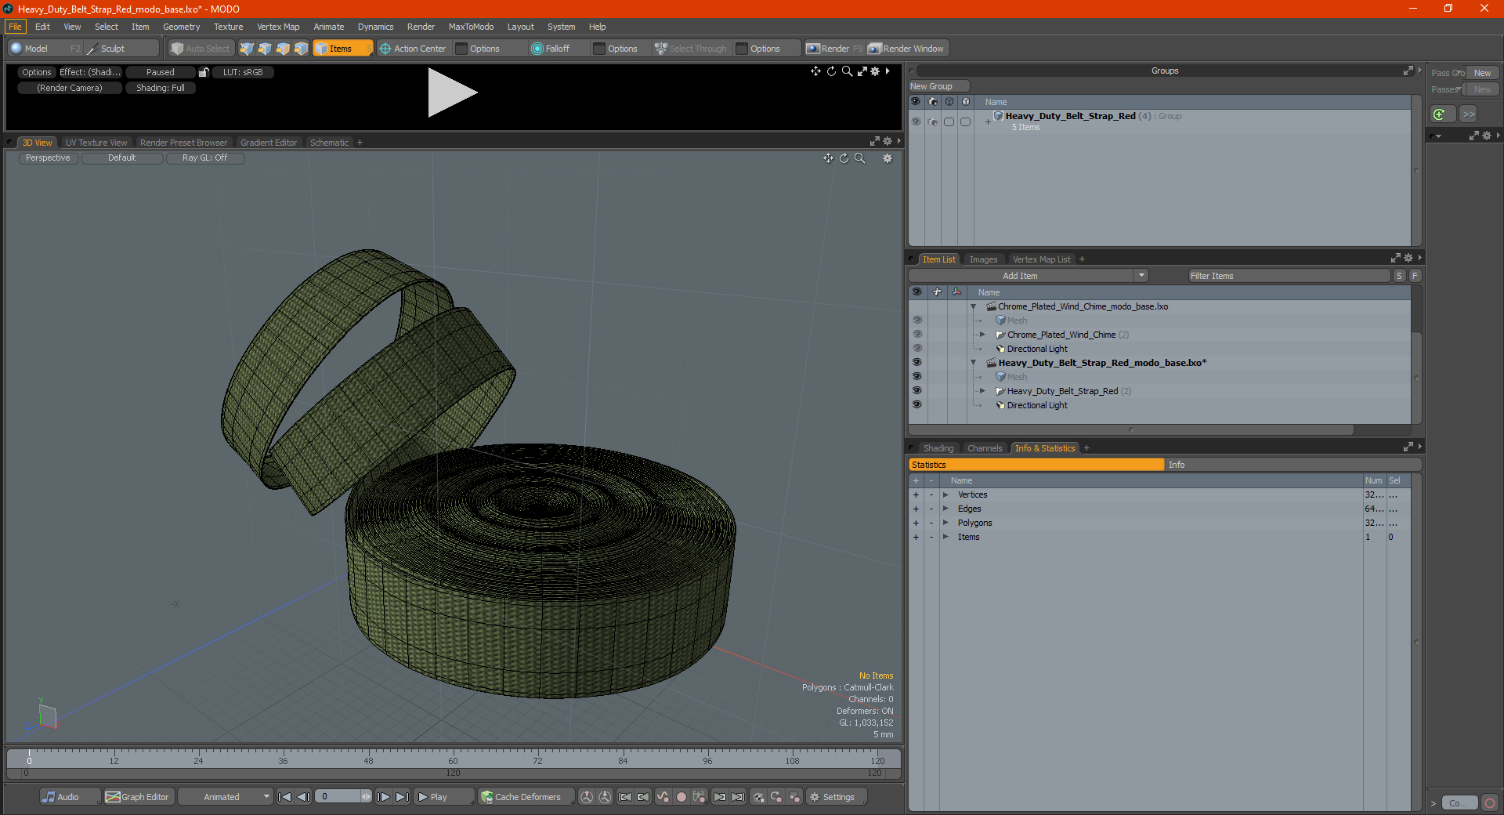This screenshot has height=815, width=1504.
Task: Switch to Images tab
Action: point(983,259)
